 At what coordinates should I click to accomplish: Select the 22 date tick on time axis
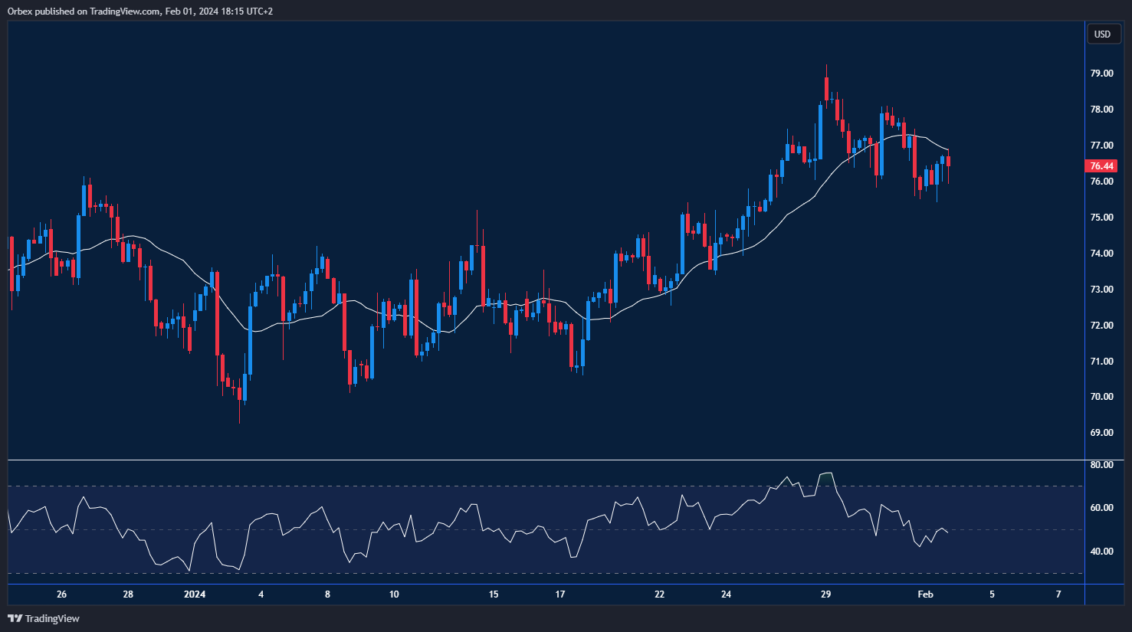659,594
